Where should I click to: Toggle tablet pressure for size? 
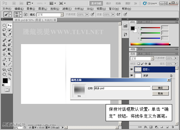point(125,14)
